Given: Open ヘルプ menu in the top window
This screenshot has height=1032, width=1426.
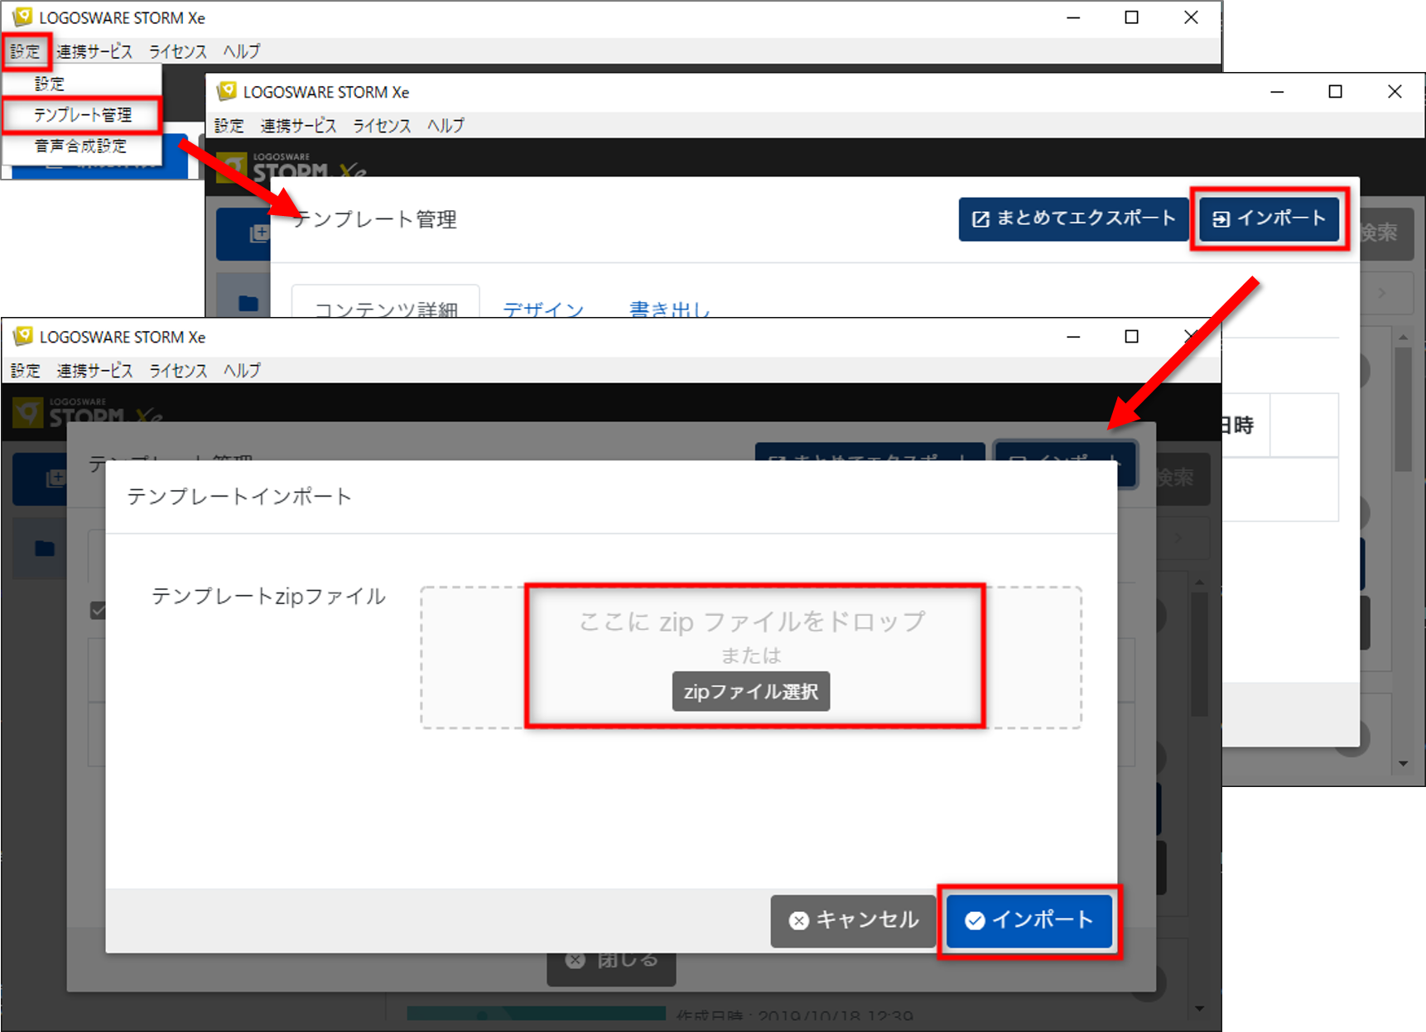Looking at the screenshot, I should 242,51.
